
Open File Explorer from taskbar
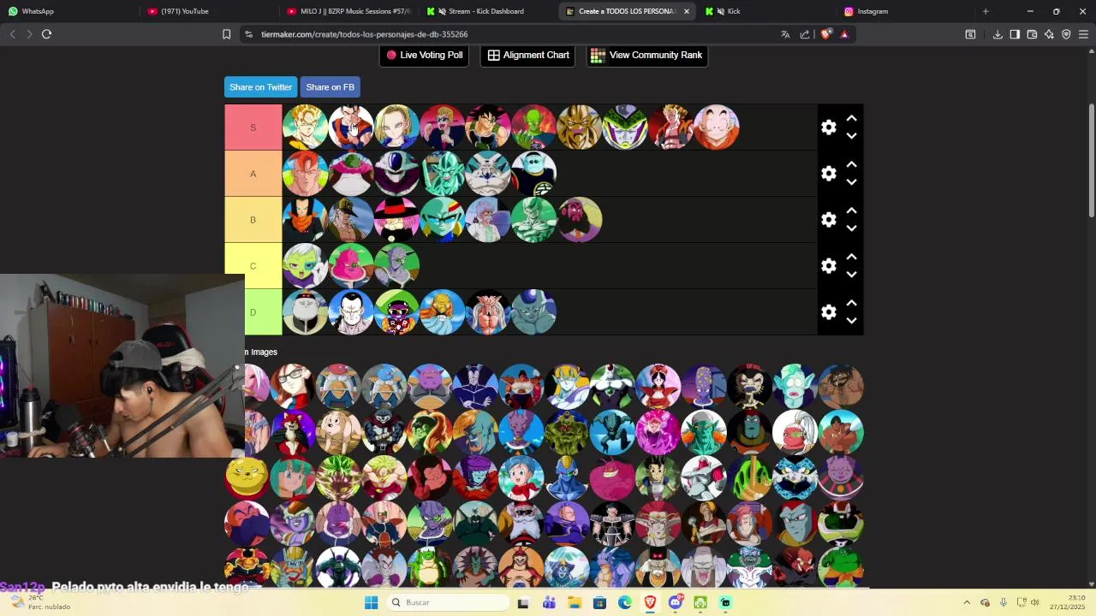[574, 602]
